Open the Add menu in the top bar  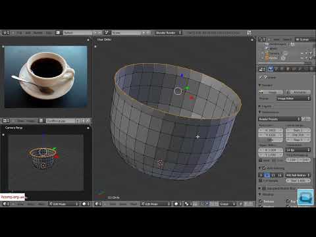point(28,33)
